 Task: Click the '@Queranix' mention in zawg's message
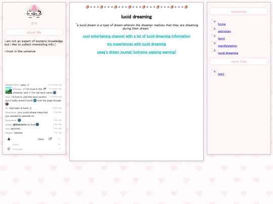click(20, 124)
